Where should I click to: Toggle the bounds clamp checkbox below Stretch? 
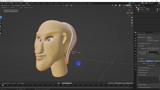(147, 40)
